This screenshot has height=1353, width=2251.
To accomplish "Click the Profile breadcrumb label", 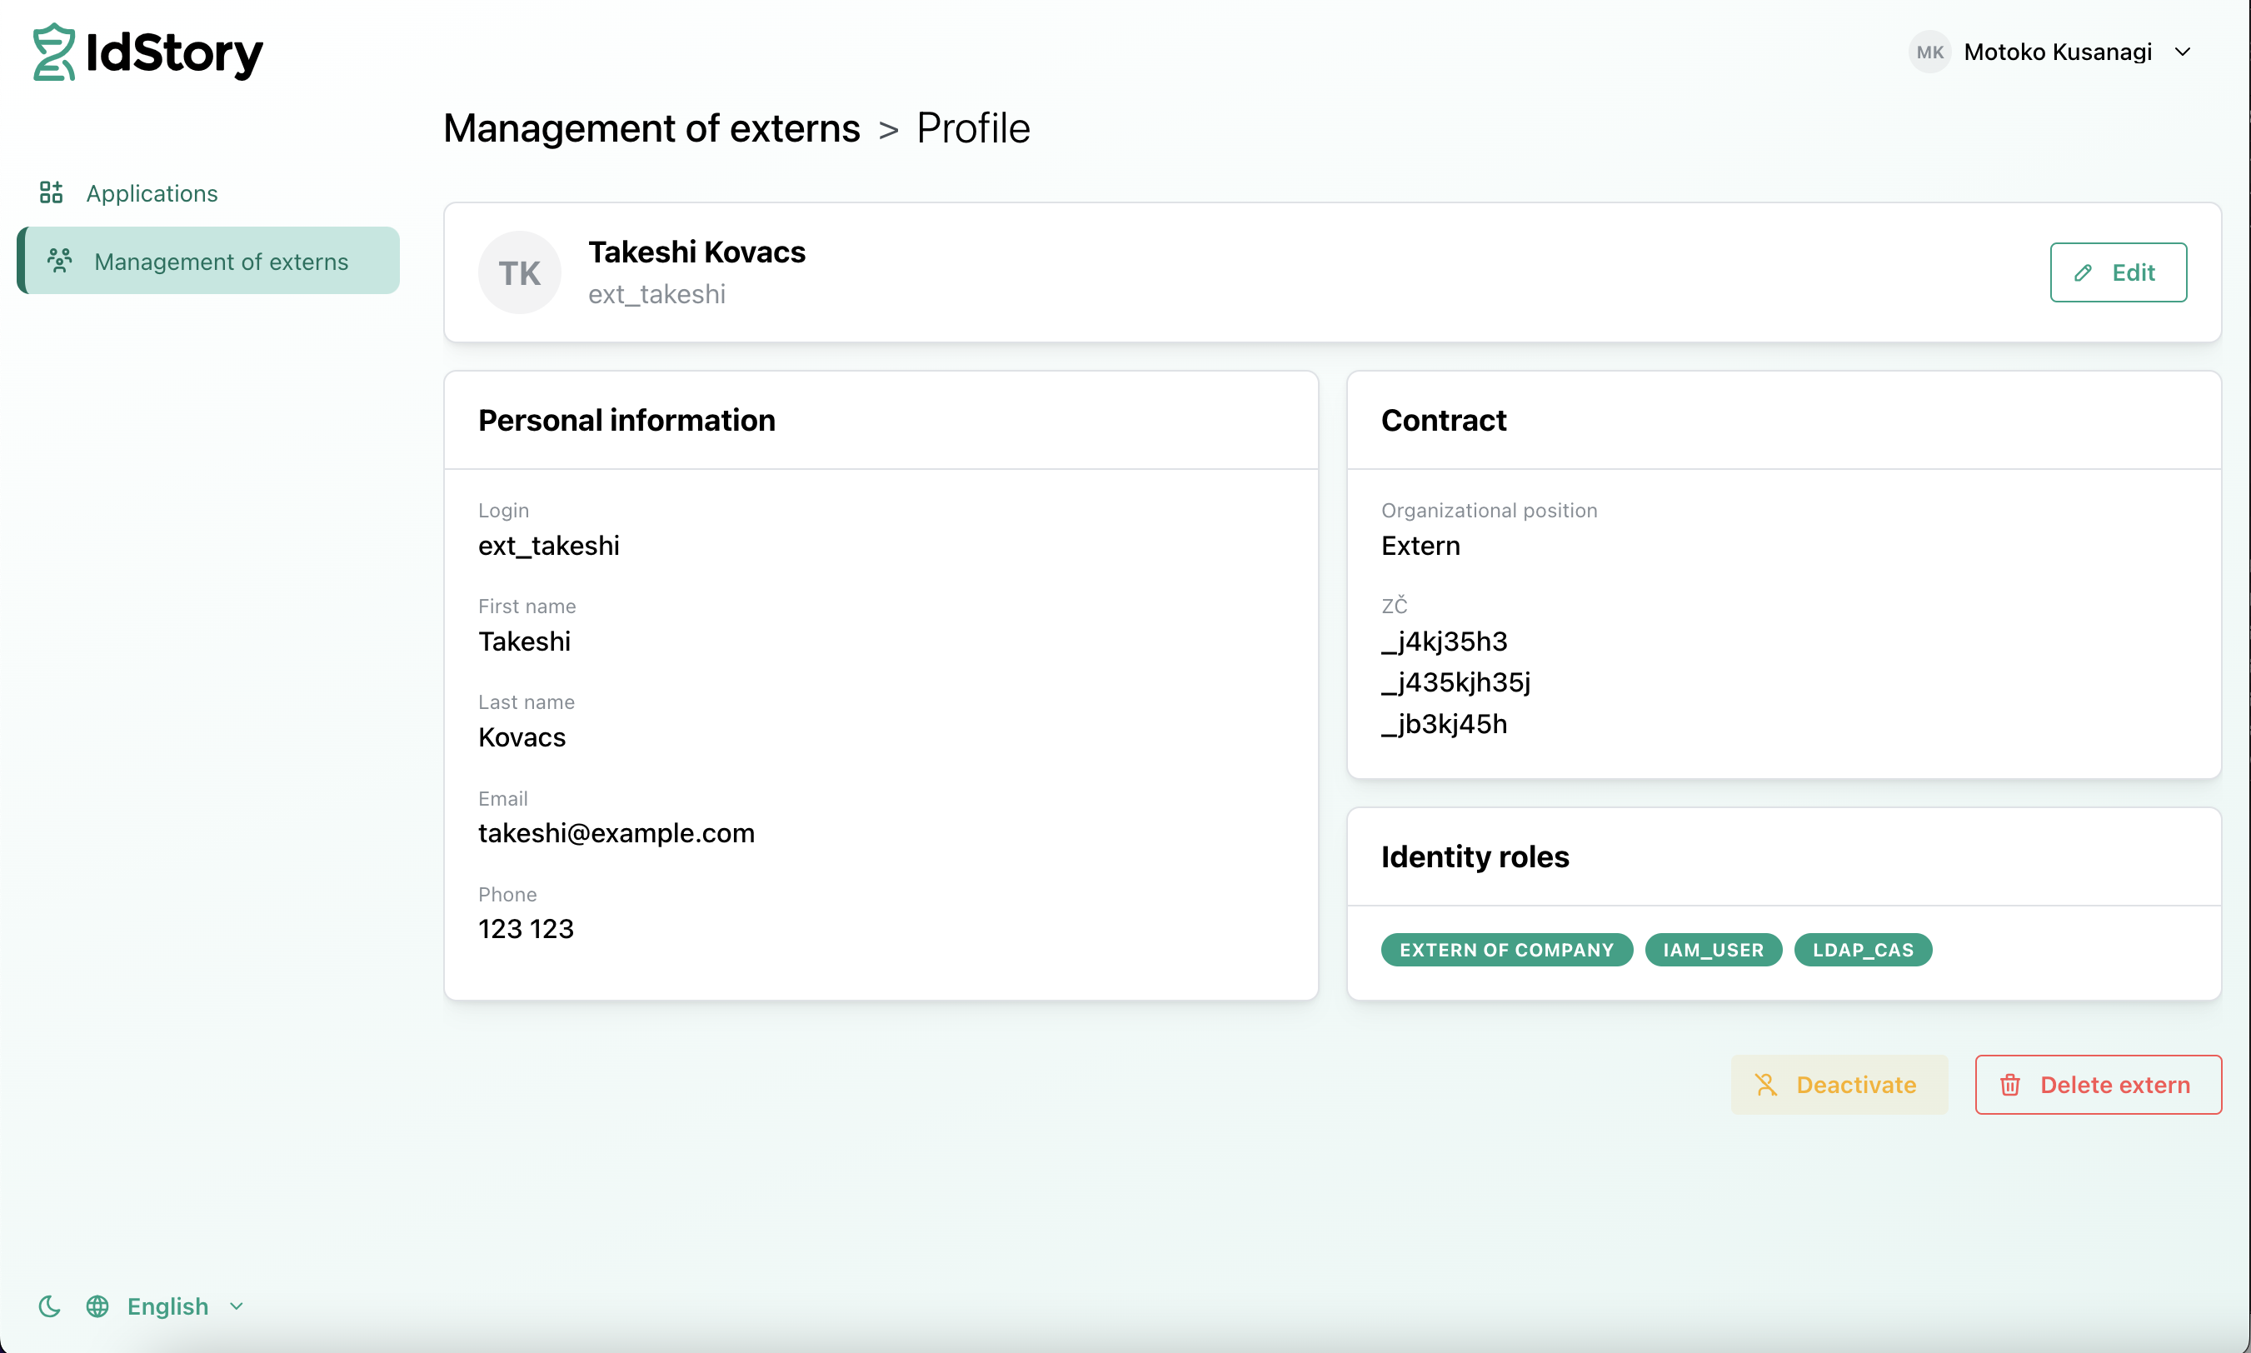I will click(973, 127).
